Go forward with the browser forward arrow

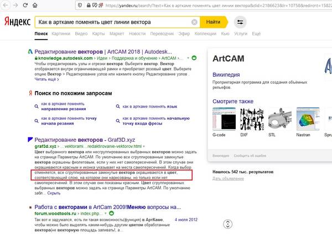(15, 5)
